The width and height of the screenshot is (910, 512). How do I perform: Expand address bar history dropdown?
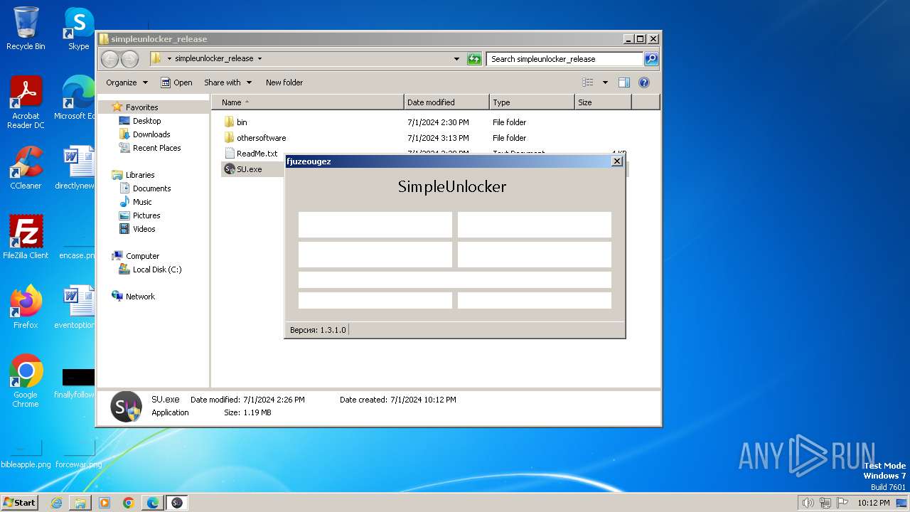pos(456,59)
